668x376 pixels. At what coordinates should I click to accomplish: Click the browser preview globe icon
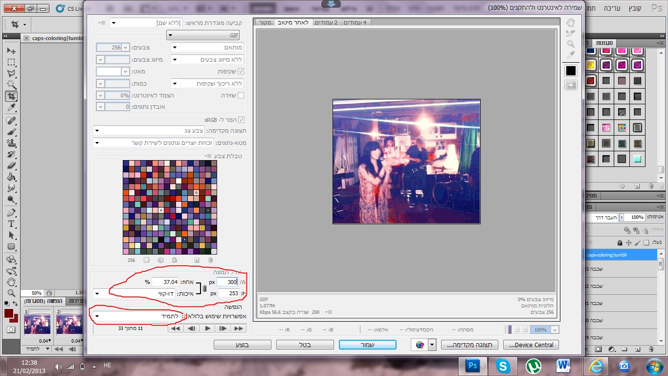tap(420, 345)
